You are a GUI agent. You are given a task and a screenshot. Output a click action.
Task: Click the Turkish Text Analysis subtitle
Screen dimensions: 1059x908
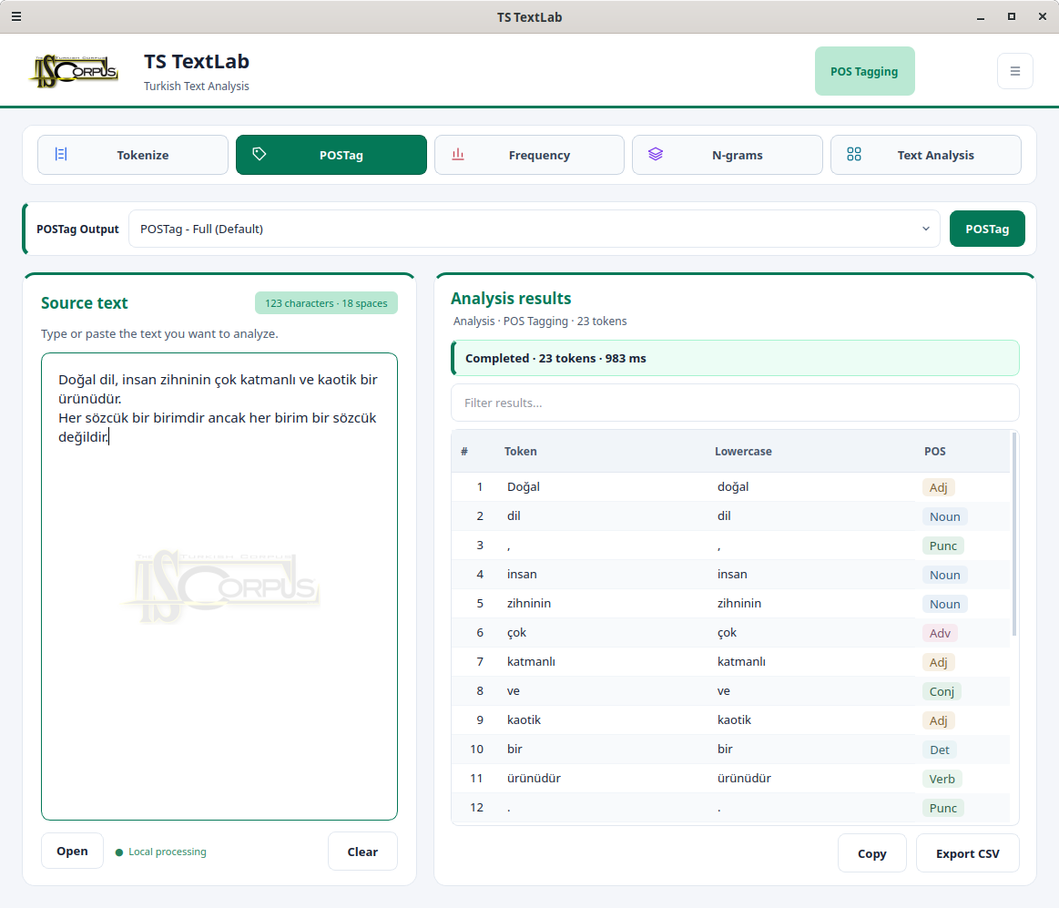197,86
